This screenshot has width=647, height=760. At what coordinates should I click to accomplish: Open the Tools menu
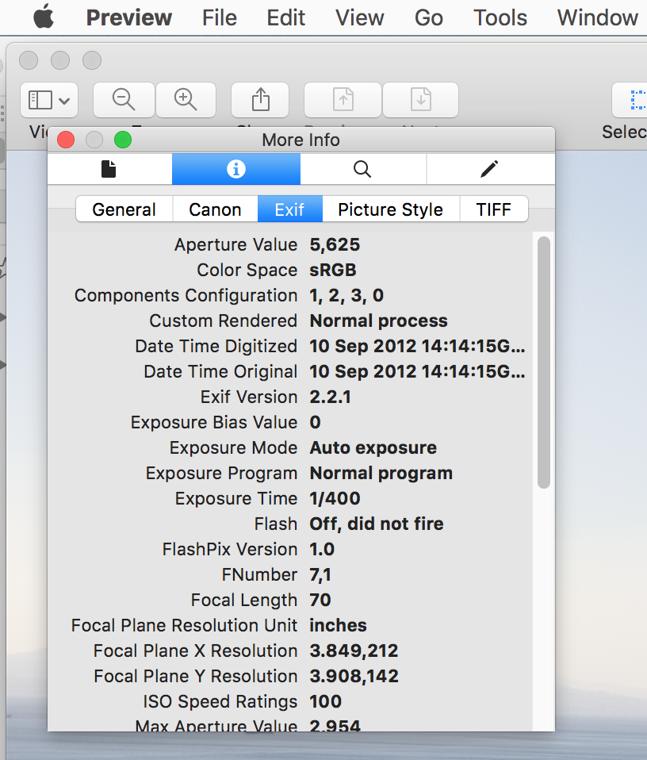[500, 18]
